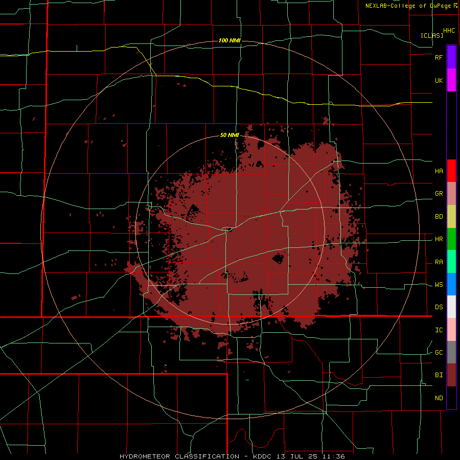Viewport: 460px width, 460px height.
Task: Click the RF purple legend swatch
Action: click(451, 57)
